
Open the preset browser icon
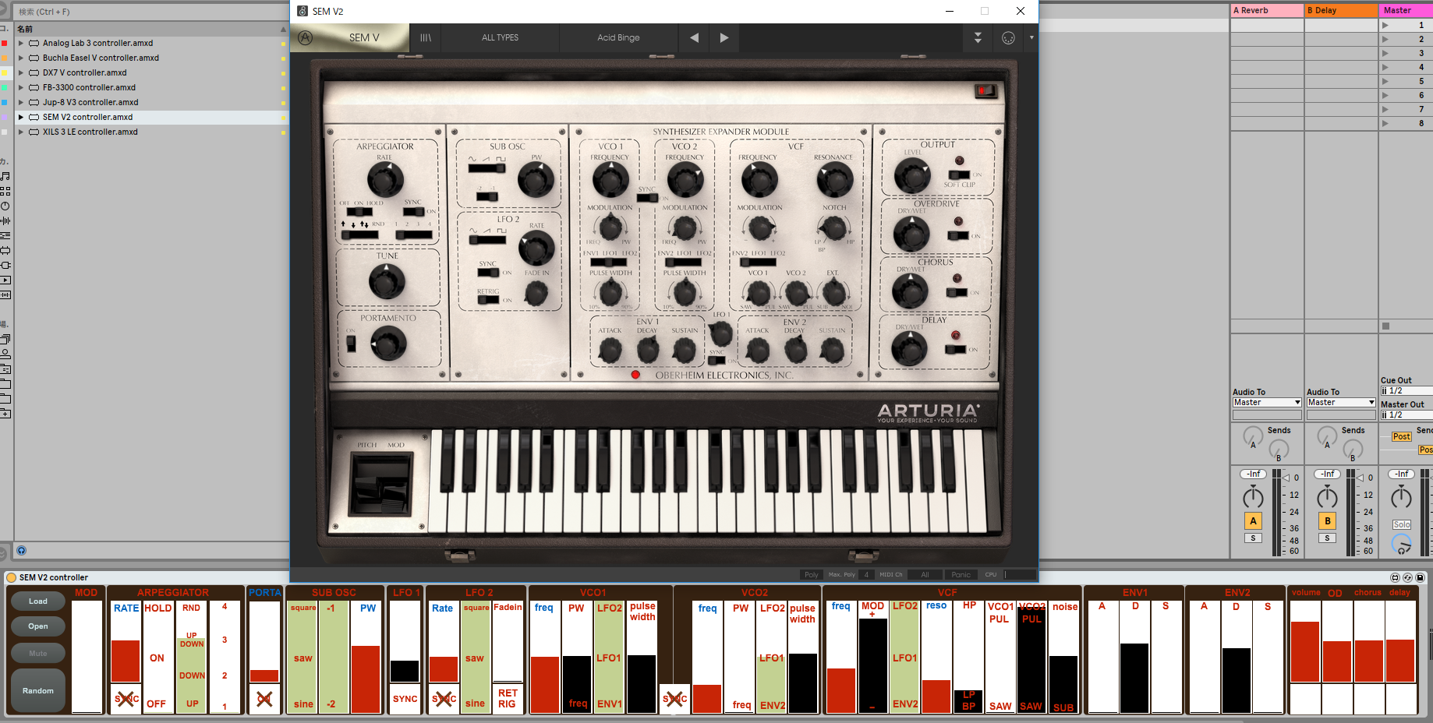[426, 37]
